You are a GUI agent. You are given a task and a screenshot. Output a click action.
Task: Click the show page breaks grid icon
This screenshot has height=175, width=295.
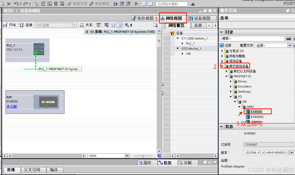[113, 25]
